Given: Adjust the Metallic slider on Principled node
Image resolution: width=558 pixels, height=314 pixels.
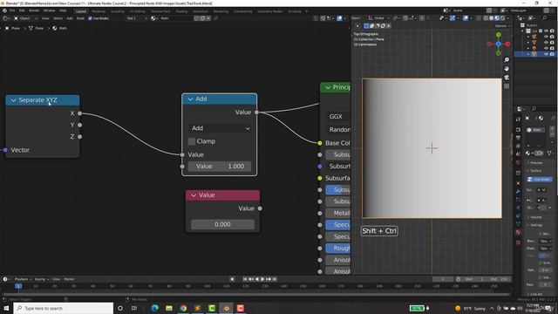Looking at the screenshot, I should point(338,213).
